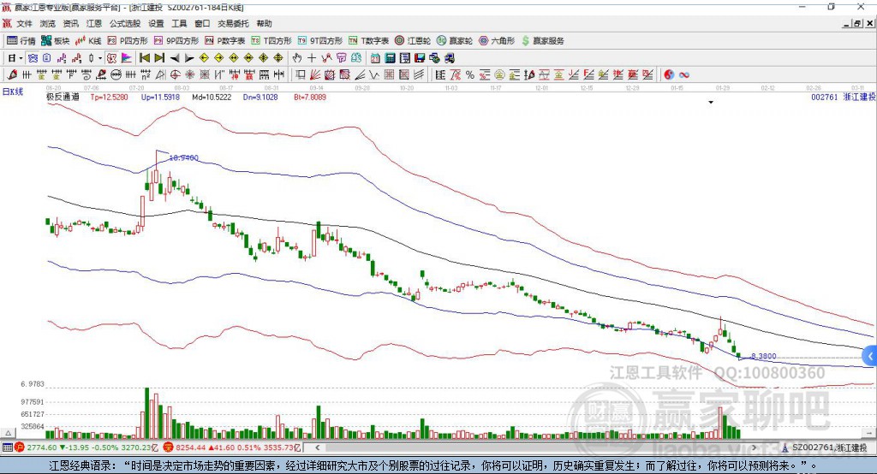Jump to first bar icon
The width and height of the screenshot is (877, 474).
(x=144, y=58)
